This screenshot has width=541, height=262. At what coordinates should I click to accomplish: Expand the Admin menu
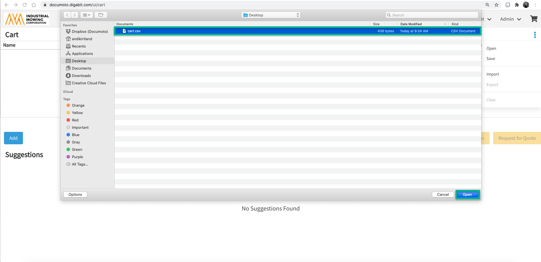pos(510,19)
